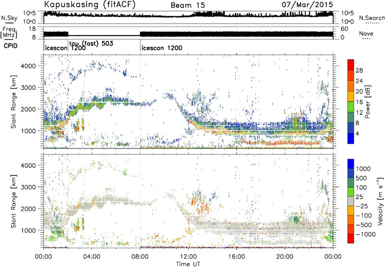Click the Freq. [MHz] axis label
Viewport: 385px width, 267px height.
coord(9,32)
